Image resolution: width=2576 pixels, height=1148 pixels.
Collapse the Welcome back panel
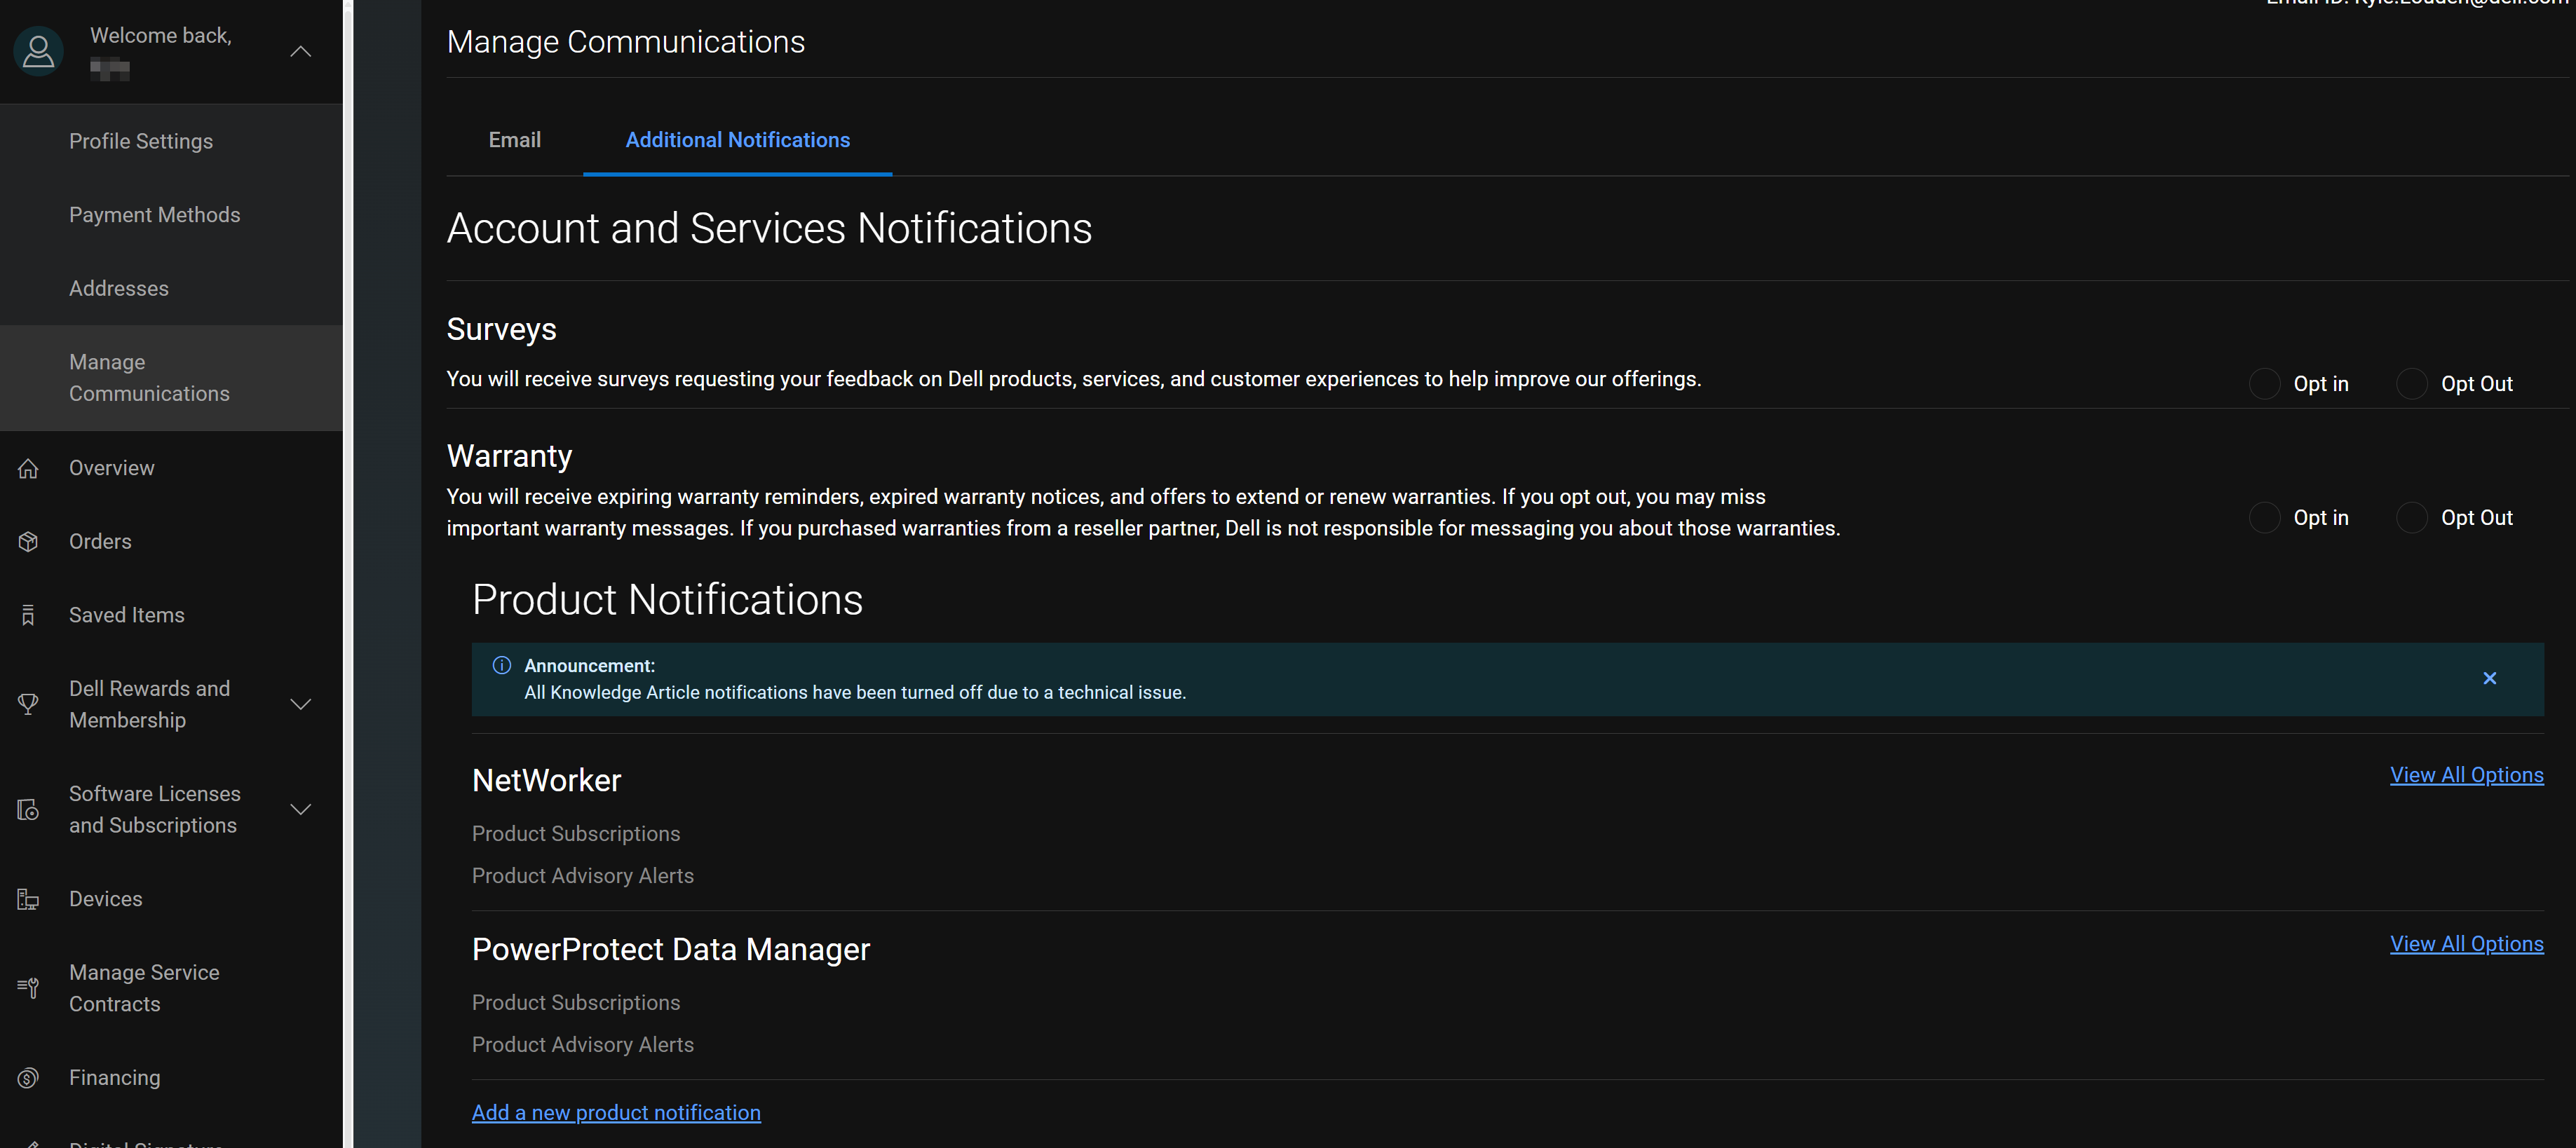coord(300,51)
